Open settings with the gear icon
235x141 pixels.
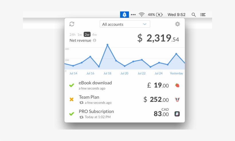coord(177,24)
